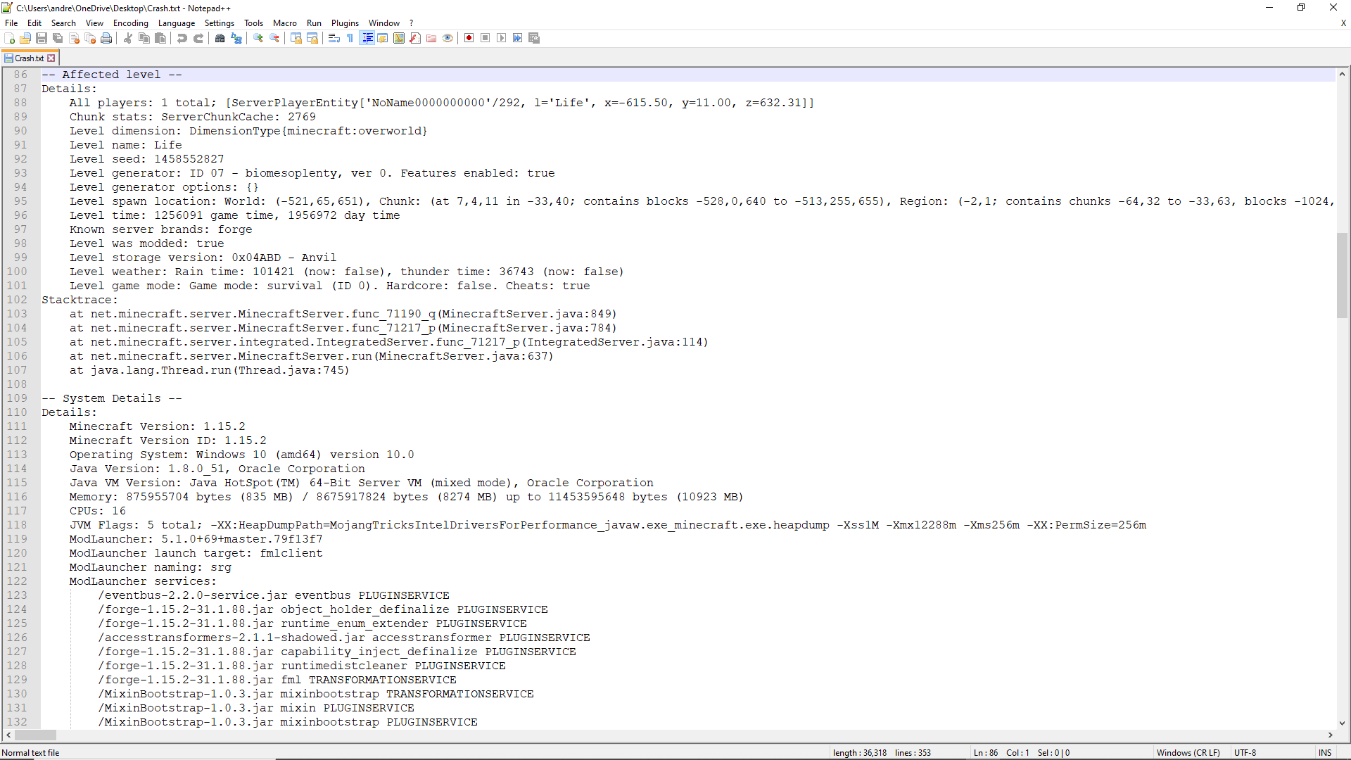
Task: Open the Encoding menu
Action: tap(130, 23)
